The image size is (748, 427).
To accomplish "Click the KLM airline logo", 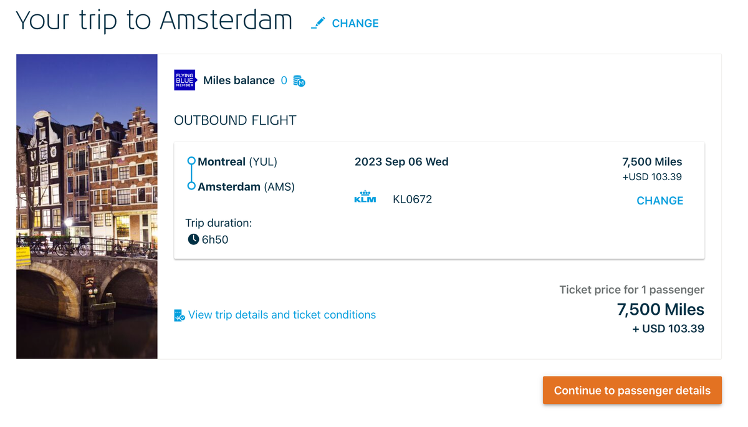I will [365, 196].
